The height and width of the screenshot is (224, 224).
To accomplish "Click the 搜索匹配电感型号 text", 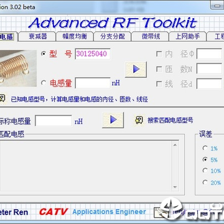I will point(170,120).
